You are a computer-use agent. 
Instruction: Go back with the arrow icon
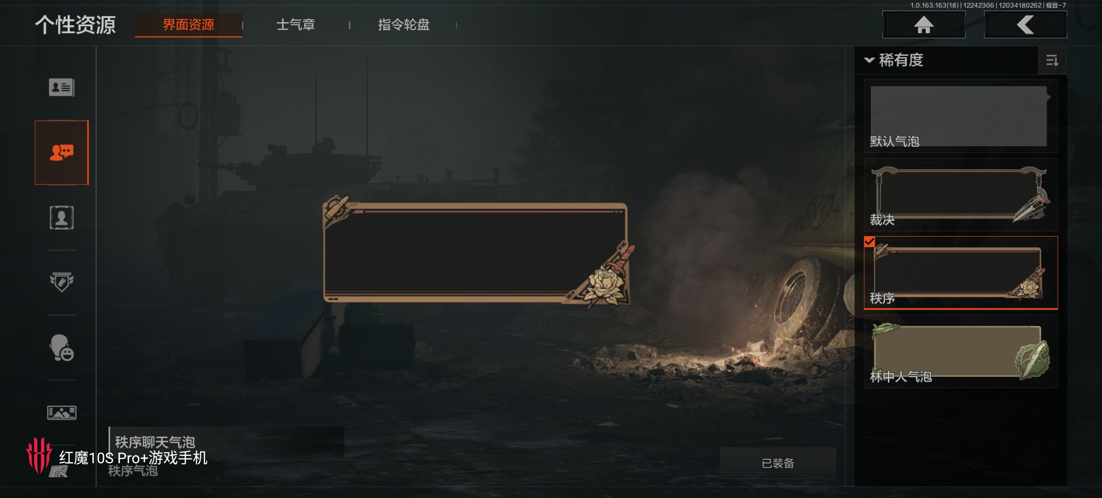1025,25
